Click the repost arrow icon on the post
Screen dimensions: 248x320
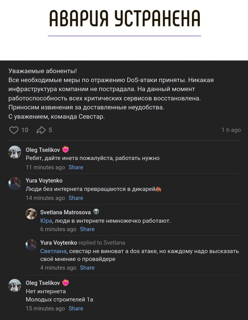41,130
